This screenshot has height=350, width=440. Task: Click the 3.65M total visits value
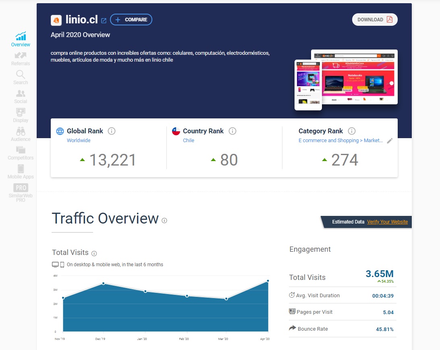380,273
